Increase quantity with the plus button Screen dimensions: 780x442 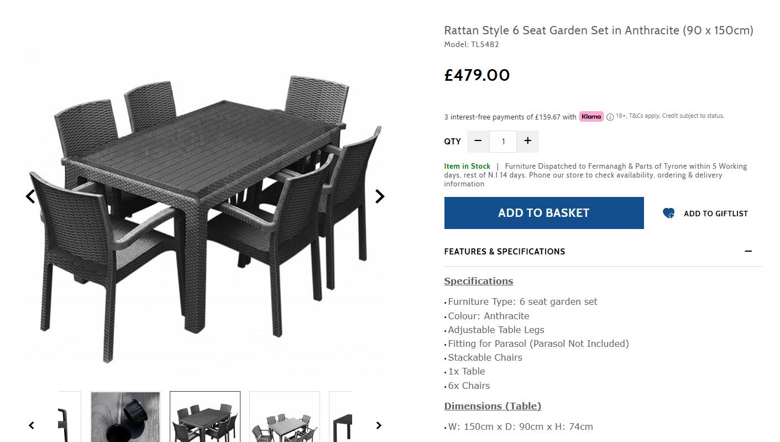[528, 141]
